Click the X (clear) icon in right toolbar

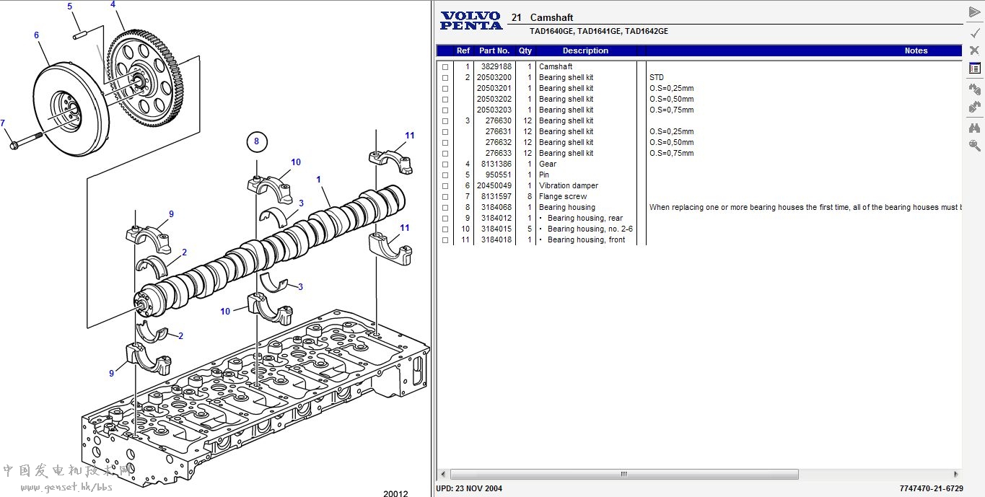(x=974, y=50)
